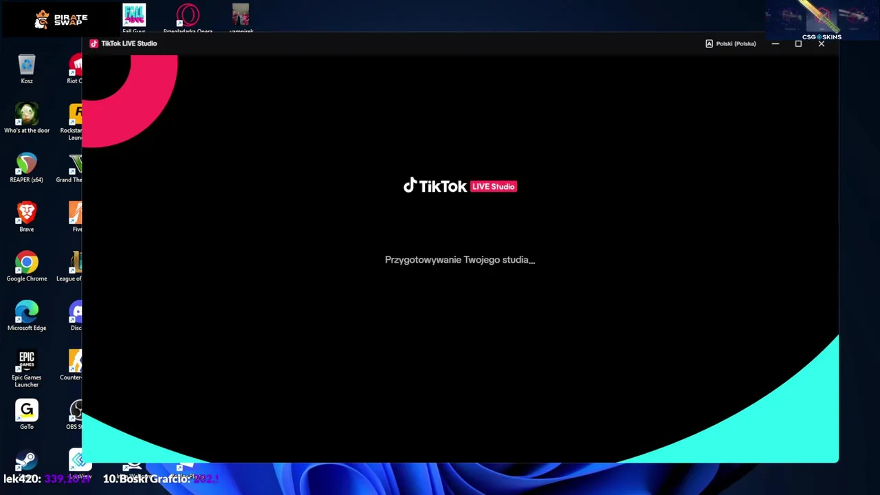Screen dimensions: 880x495
Task: Launch the Brave browser shortcut
Action: [27, 218]
